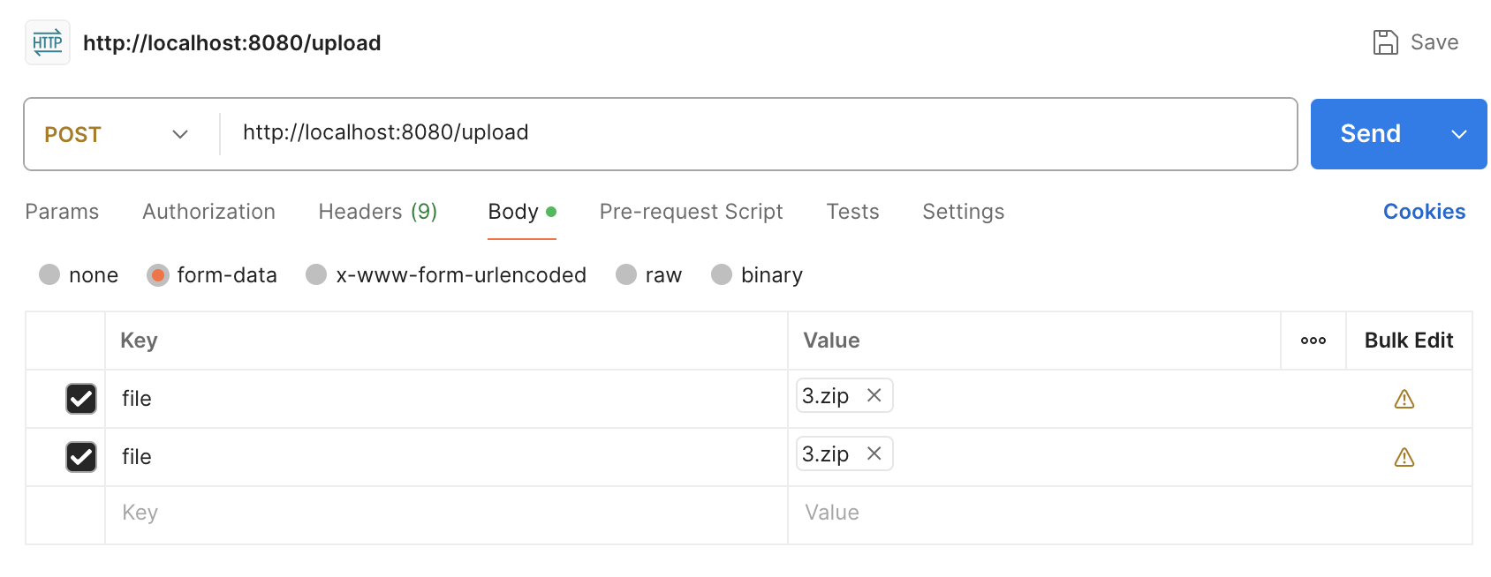
Task: Click the HTTP request type icon
Action: point(47,42)
